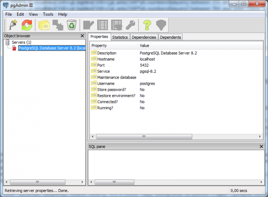Click the plug Add server connection icon

(13, 25)
